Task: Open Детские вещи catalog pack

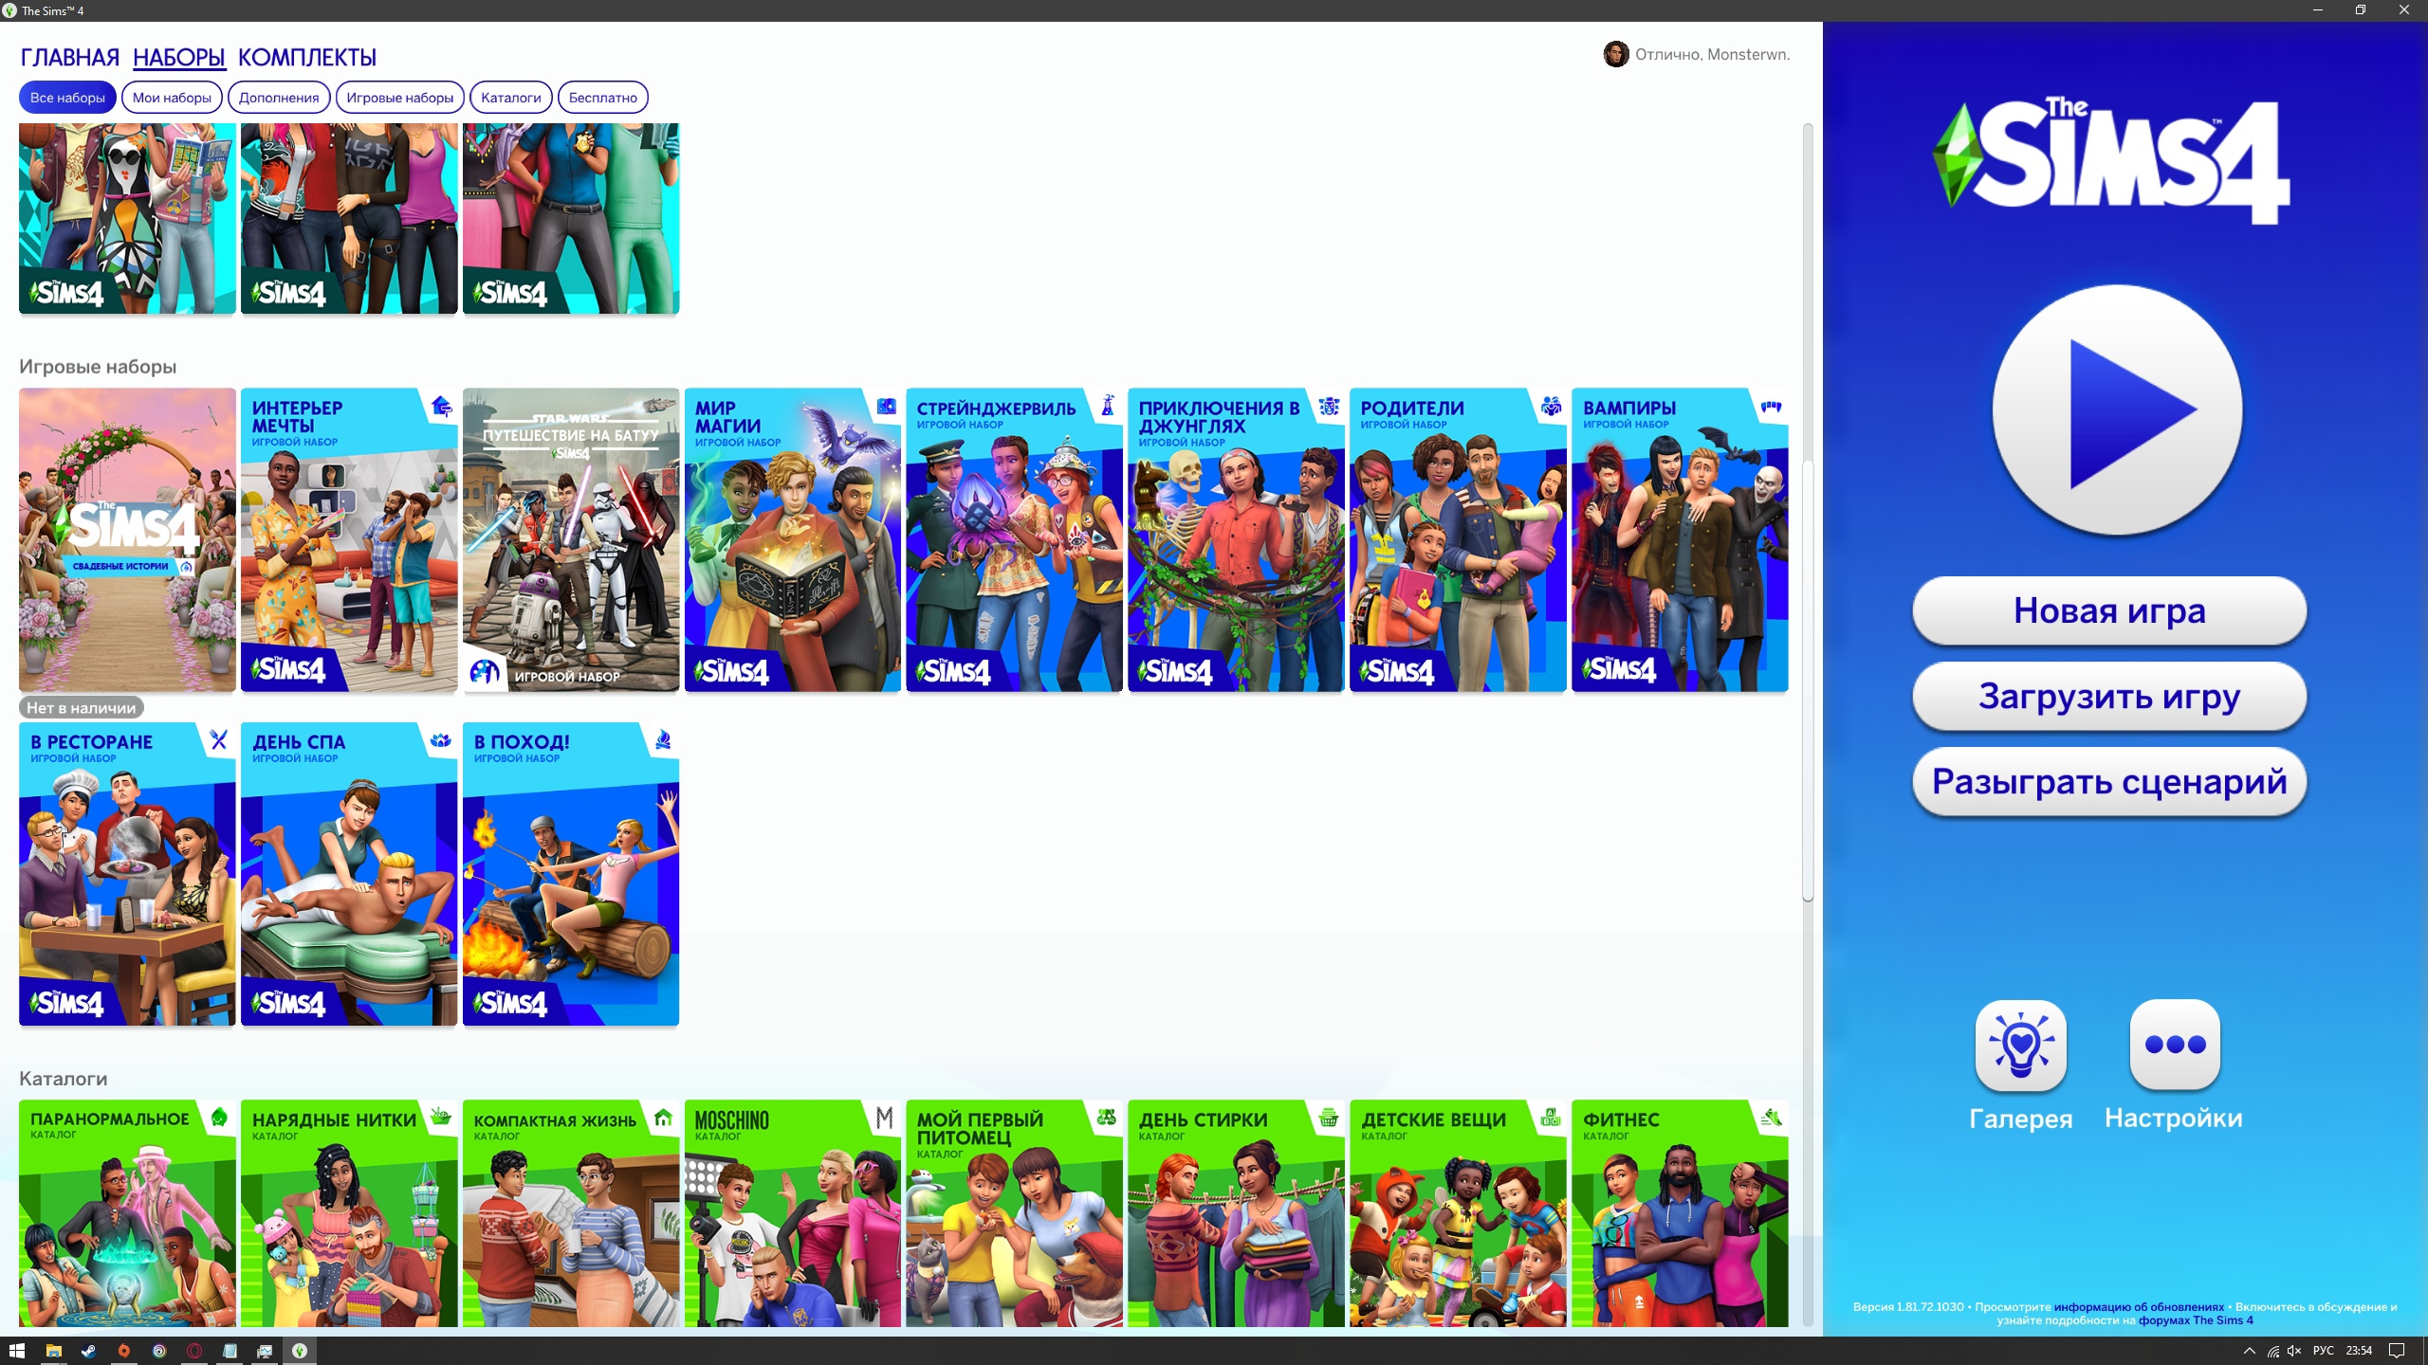Action: [1459, 1213]
